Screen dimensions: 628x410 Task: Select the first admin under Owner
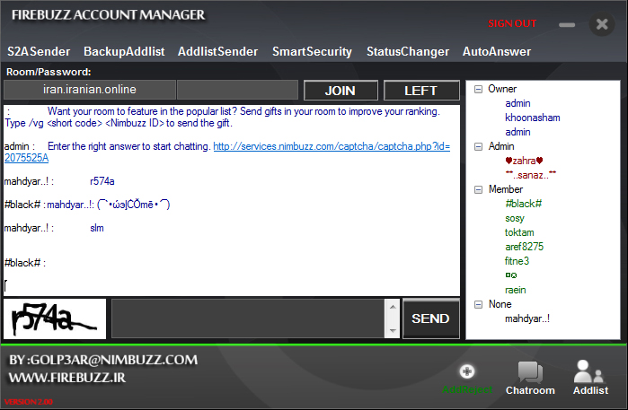coord(517,103)
